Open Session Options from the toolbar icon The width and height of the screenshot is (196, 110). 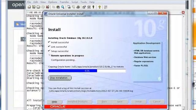click(84, 7)
